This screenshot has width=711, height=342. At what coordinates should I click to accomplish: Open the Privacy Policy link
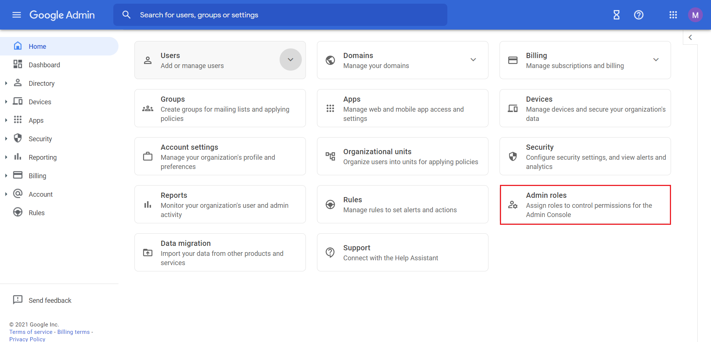point(27,339)
